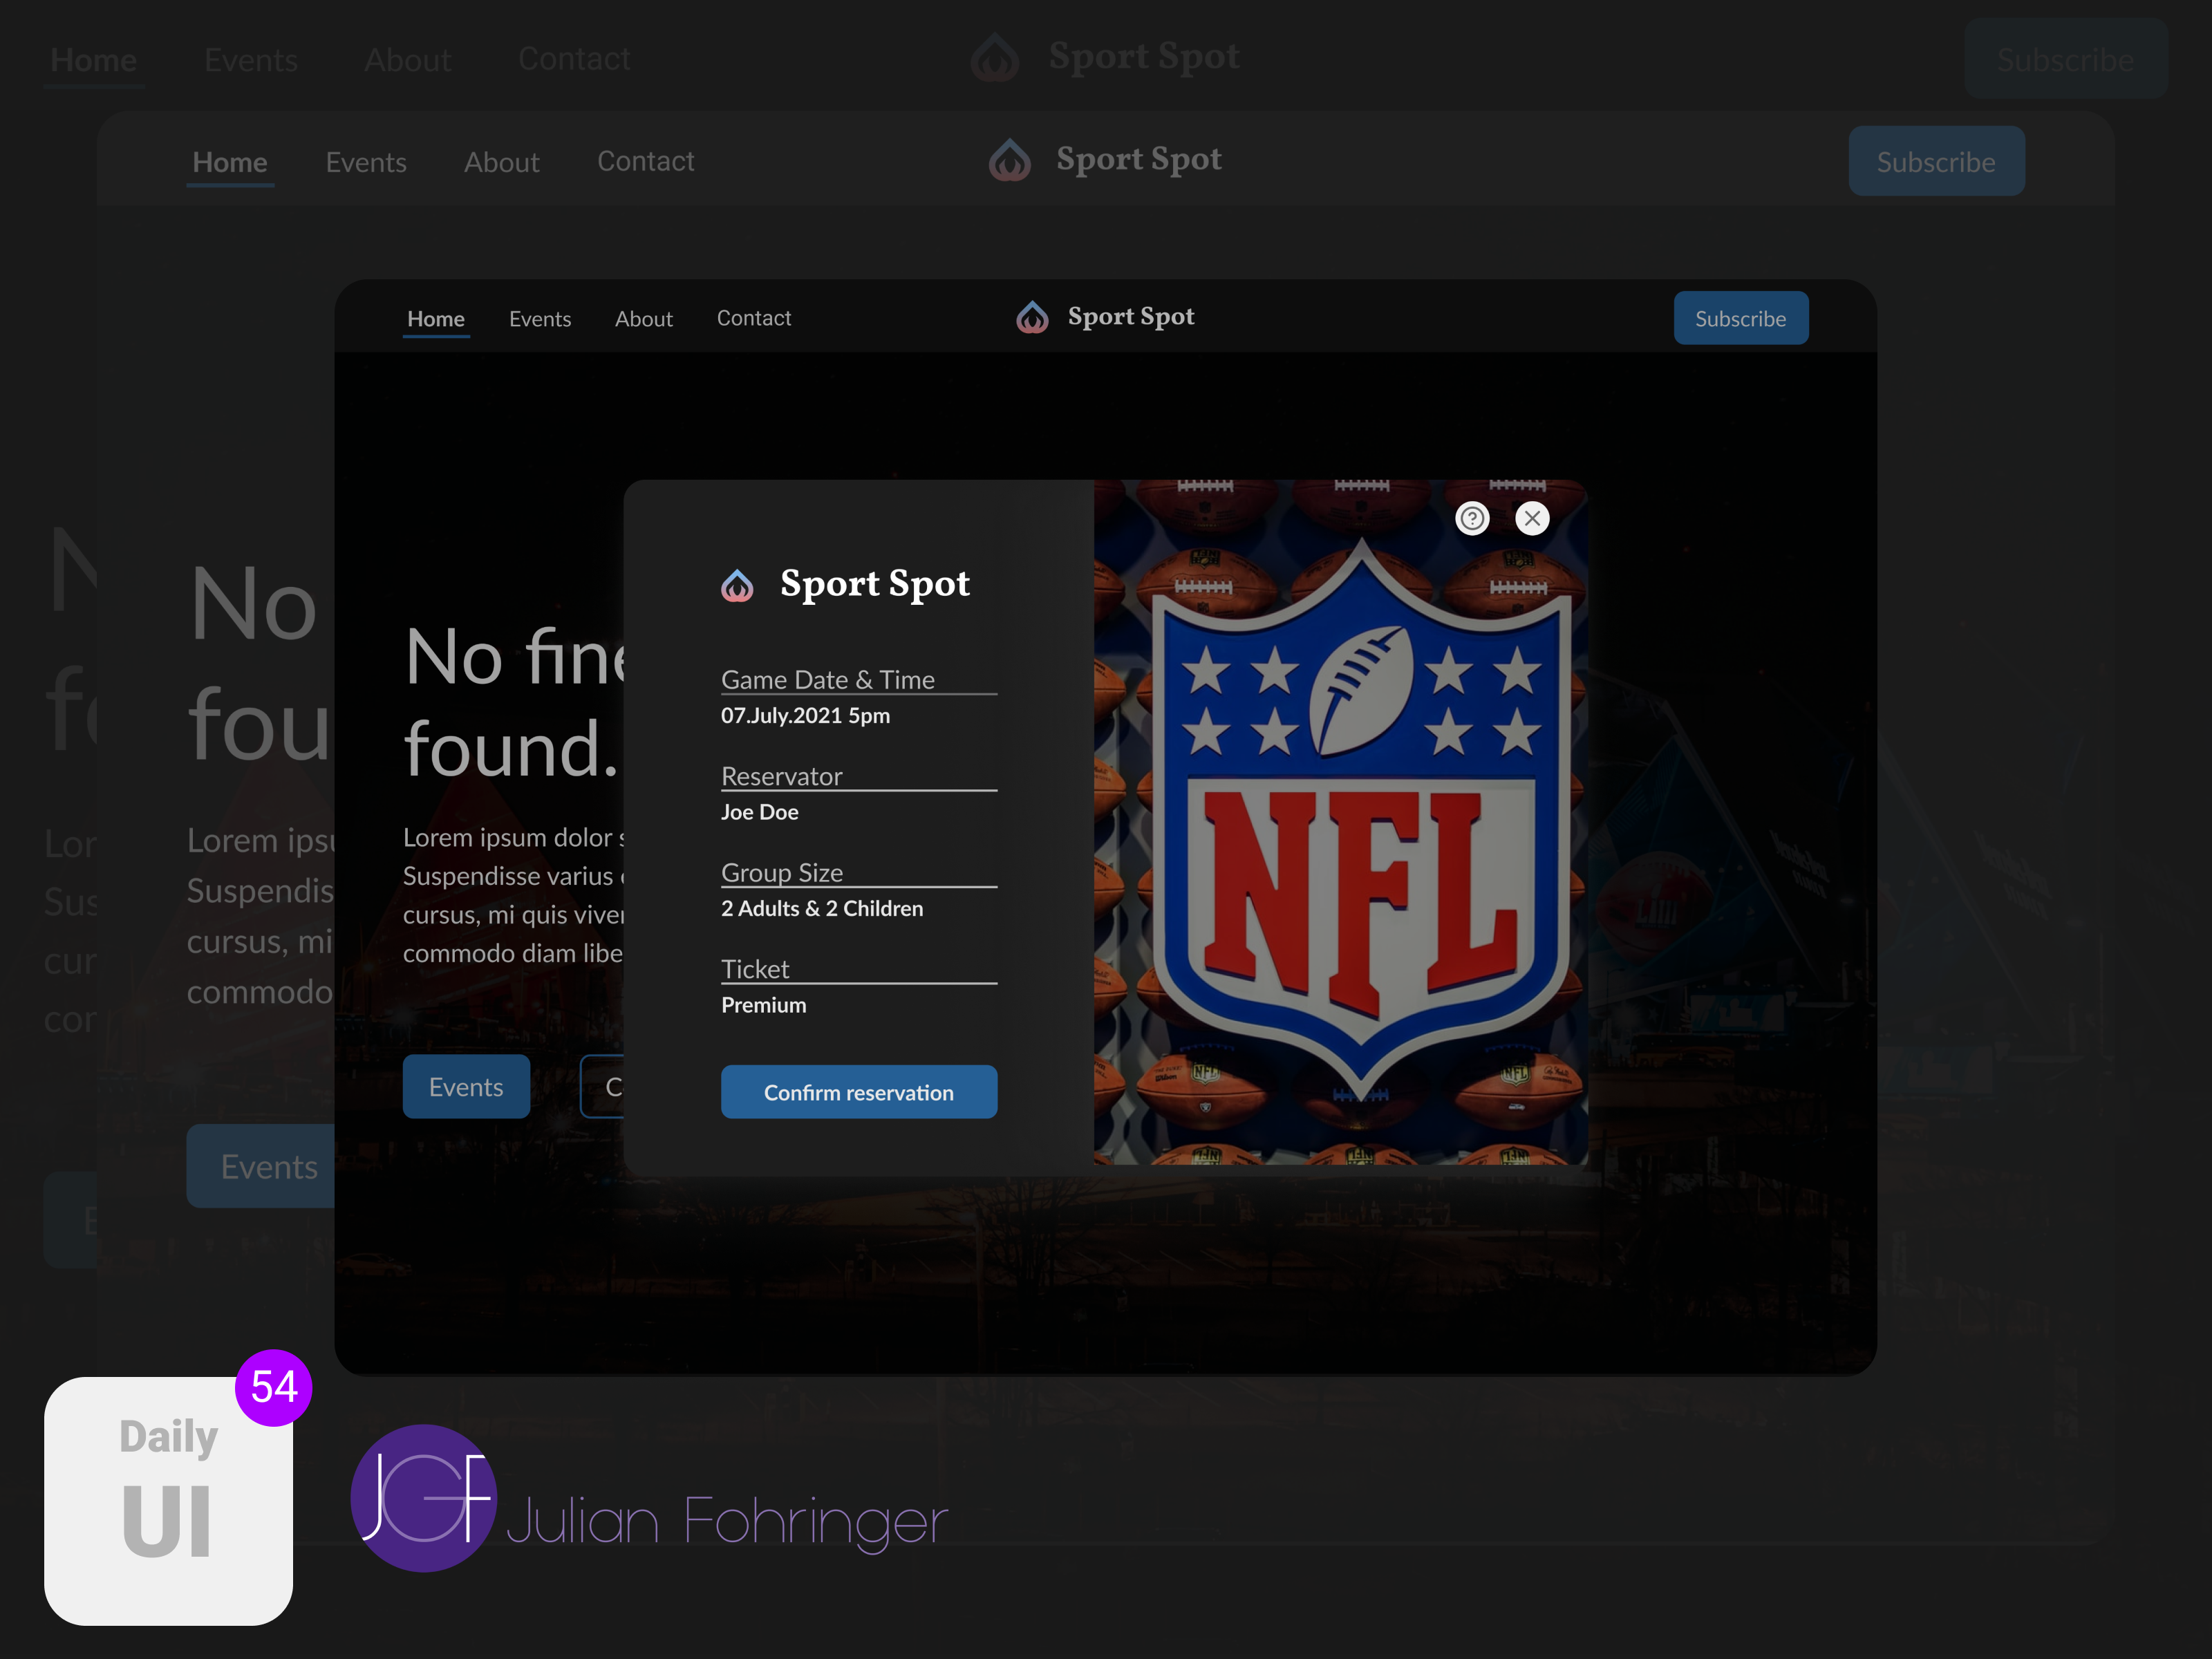
Task: Click the Sport Spot flame logo in modal
Action: coord(738,585)
